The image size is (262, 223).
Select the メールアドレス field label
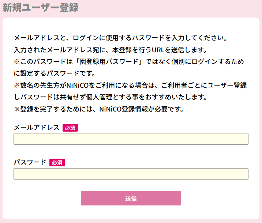click(x=36, y=128)
